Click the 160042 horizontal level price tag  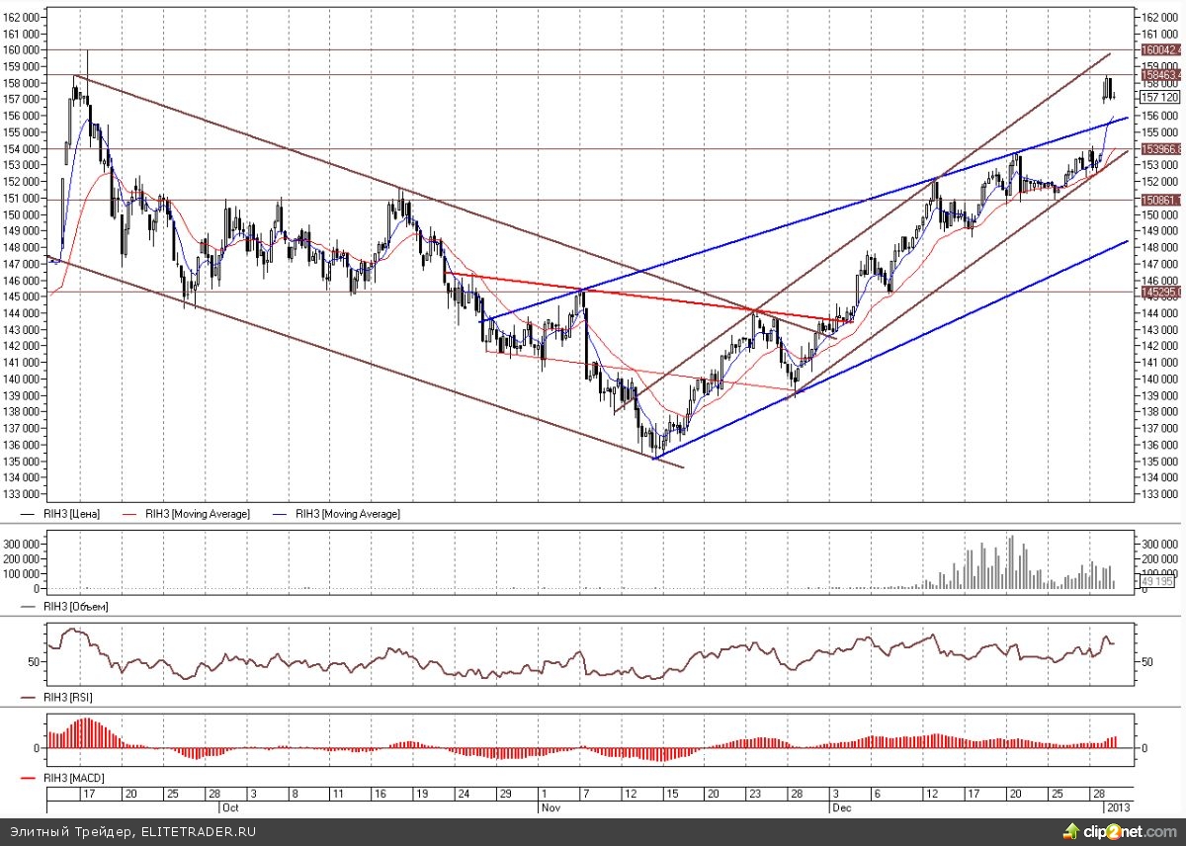(1158, 49)
